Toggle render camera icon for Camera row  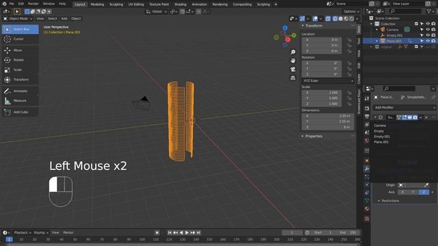[x=433, y=29]
